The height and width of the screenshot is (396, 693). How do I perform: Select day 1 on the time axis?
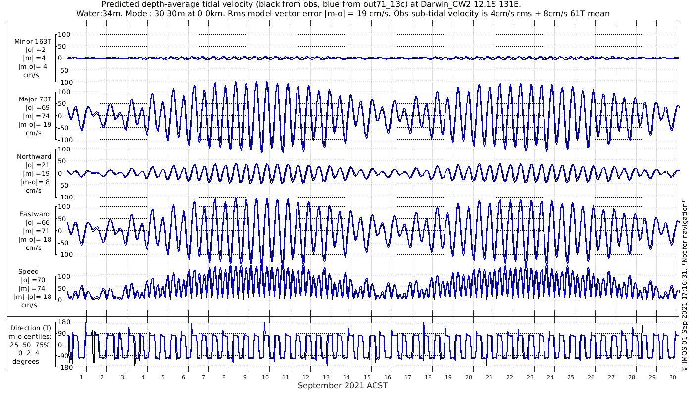(81, 377)
